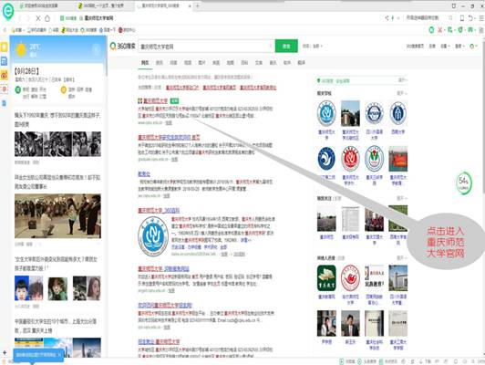Expand the 相关学校 section with 展开
This screenshot has width=485, height=365.
[401, 93]
